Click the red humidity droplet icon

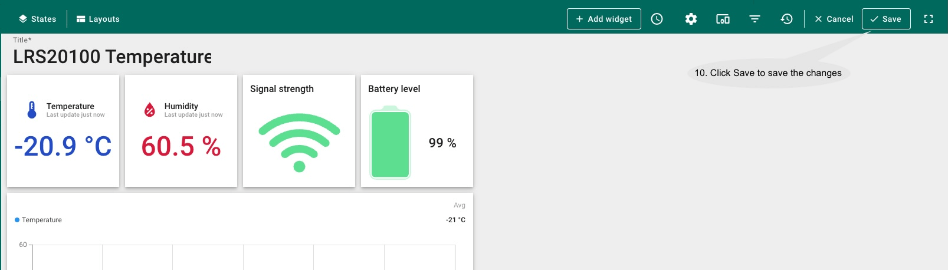tap(150, 110)
